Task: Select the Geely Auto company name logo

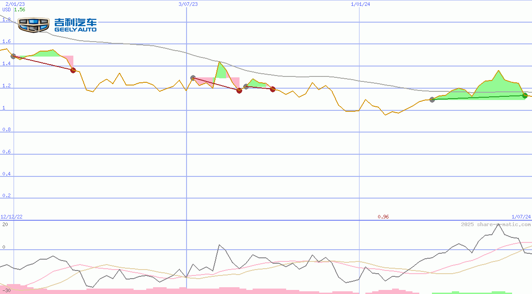Action: (x=76, y=24)
